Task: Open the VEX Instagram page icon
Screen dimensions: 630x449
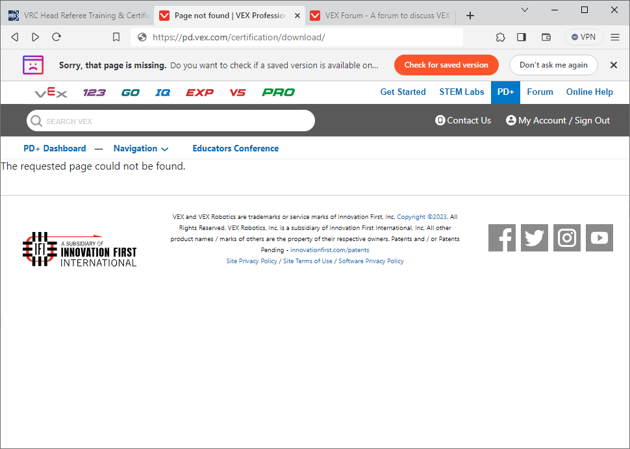Action: pyautogui.click(x=567, y=238)
